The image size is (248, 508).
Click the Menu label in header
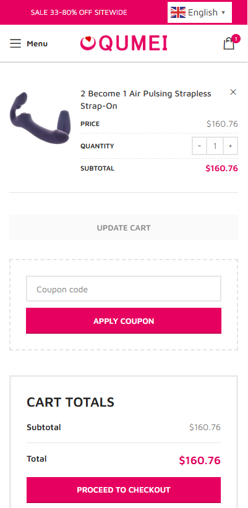click(x=37, y=44)
